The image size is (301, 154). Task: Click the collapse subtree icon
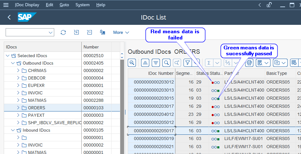(89, 32)
